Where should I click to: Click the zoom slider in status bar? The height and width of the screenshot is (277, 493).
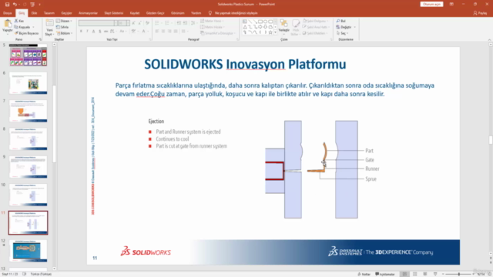(x=459, y=274)
